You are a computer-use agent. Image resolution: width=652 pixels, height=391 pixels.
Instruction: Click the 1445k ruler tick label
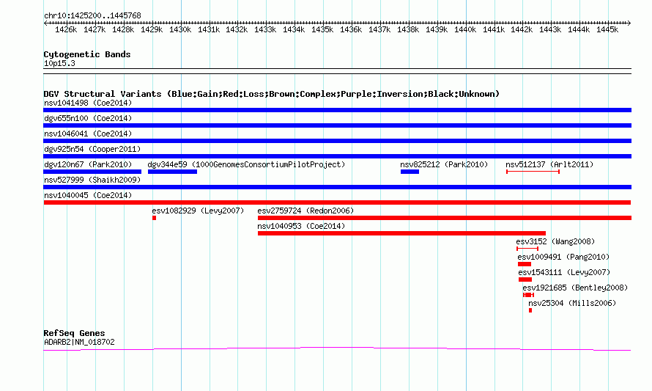point(607,29)
